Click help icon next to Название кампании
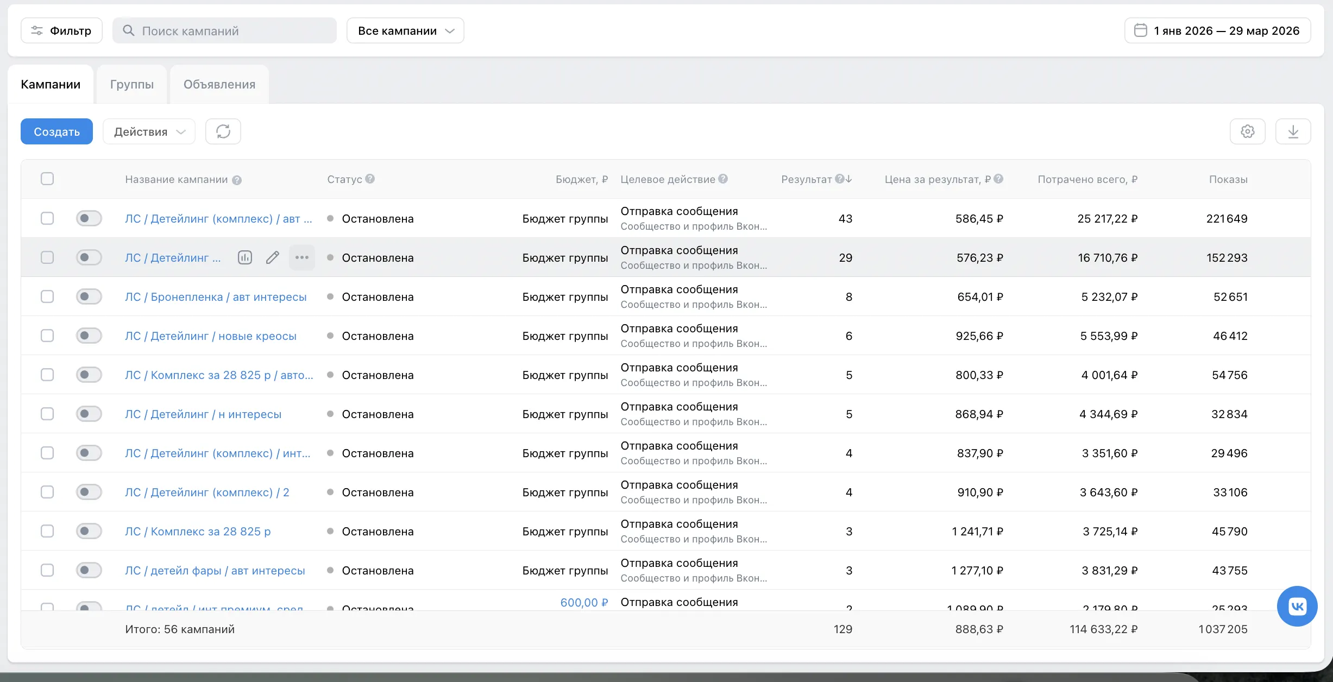 pos(237,180)
